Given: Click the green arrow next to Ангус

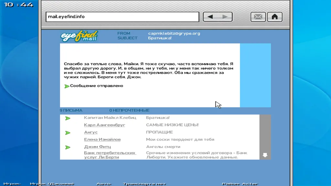Looking at the screenshot, I should (68, 133).
